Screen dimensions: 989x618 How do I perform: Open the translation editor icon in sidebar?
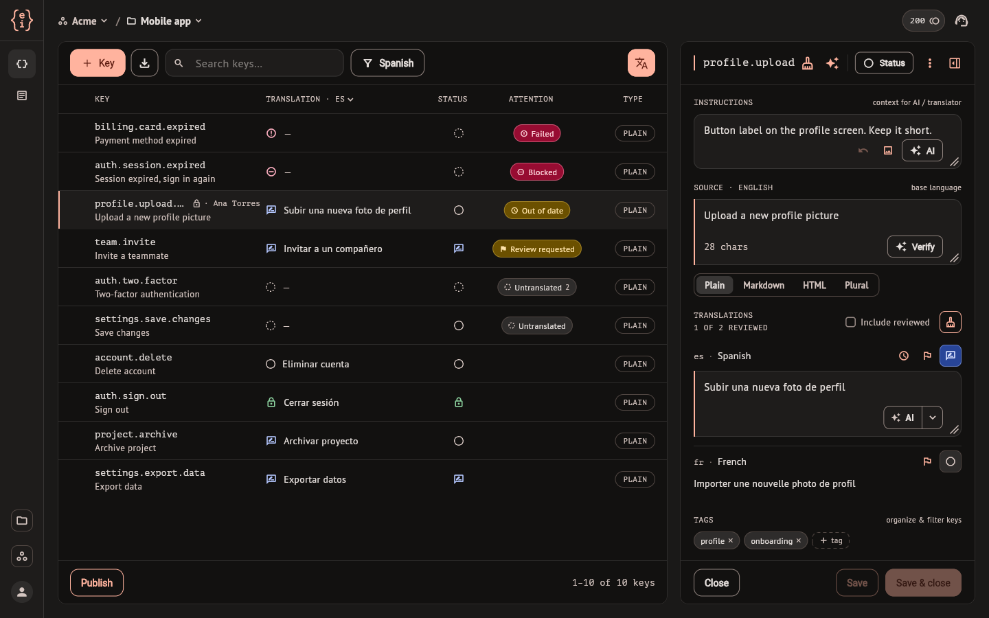pos(22,64)
